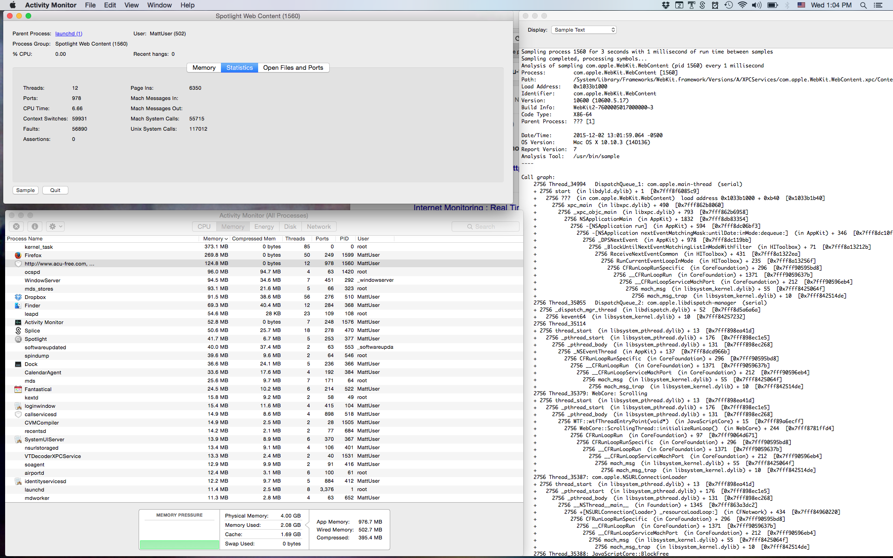Open Spotlight search icon
The width and height of the screenshot is (893, 558).
863,5
